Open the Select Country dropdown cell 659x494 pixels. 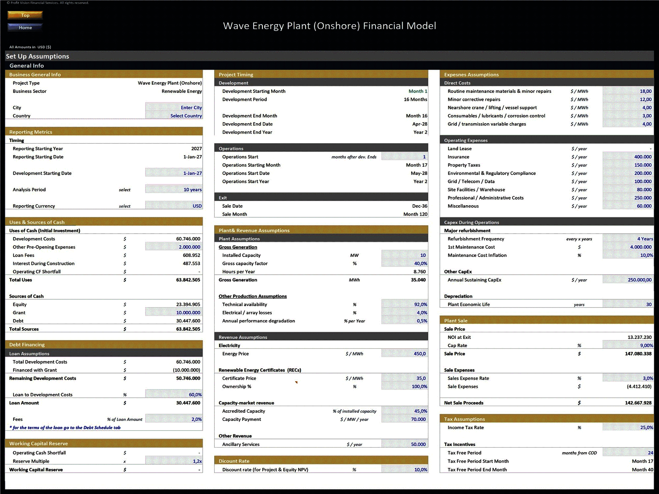pyautogui.click(x=174, y=116)
